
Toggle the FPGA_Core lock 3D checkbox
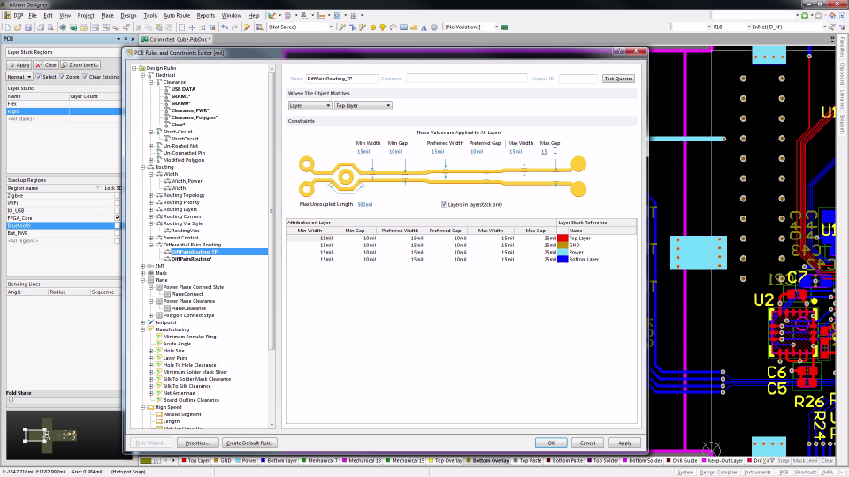point(117,218)
